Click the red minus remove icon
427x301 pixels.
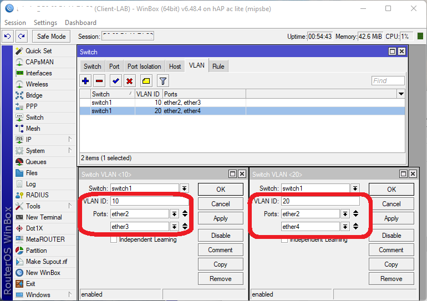pos(99,81)
